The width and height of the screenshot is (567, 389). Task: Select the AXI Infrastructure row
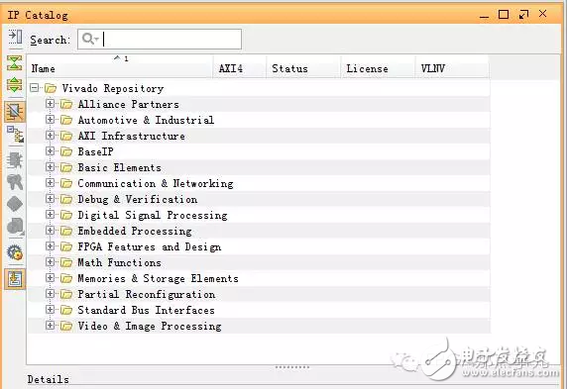click(x=259, y=136)
